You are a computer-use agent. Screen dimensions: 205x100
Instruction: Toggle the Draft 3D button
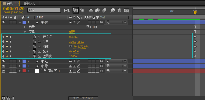[75, 10]
